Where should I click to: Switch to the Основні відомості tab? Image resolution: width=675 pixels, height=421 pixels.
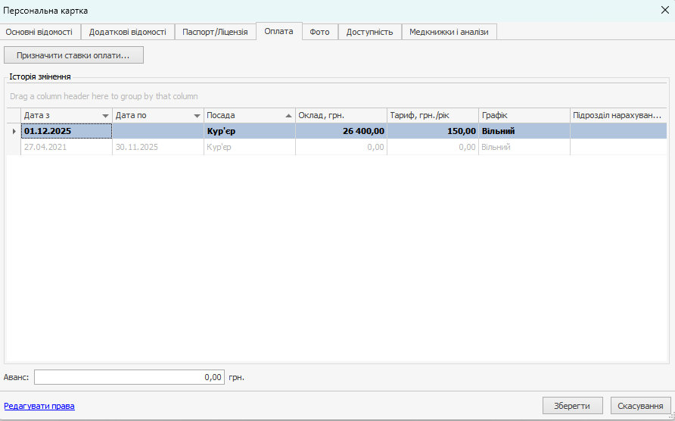point(39,32)
